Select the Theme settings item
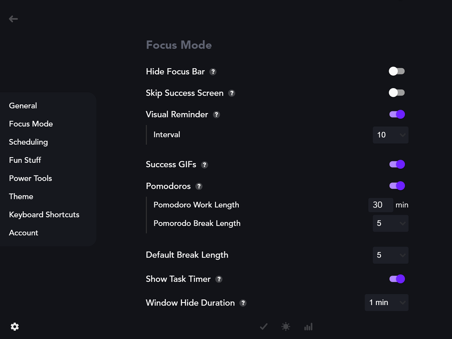Viewport: 452px width, 339px height. [x=21, y=197]
